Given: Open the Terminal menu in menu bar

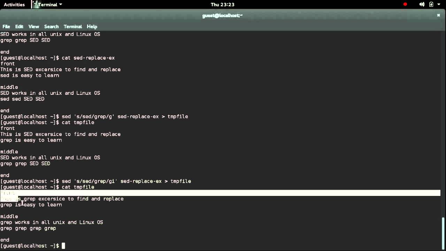Looking at the screenshot, I should point(73,26).
